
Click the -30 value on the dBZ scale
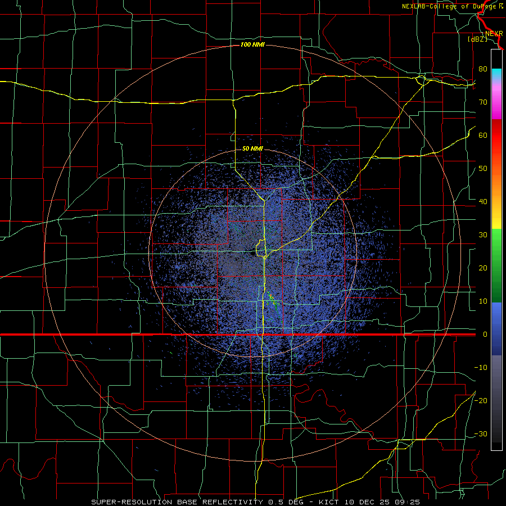pos(481,434)
